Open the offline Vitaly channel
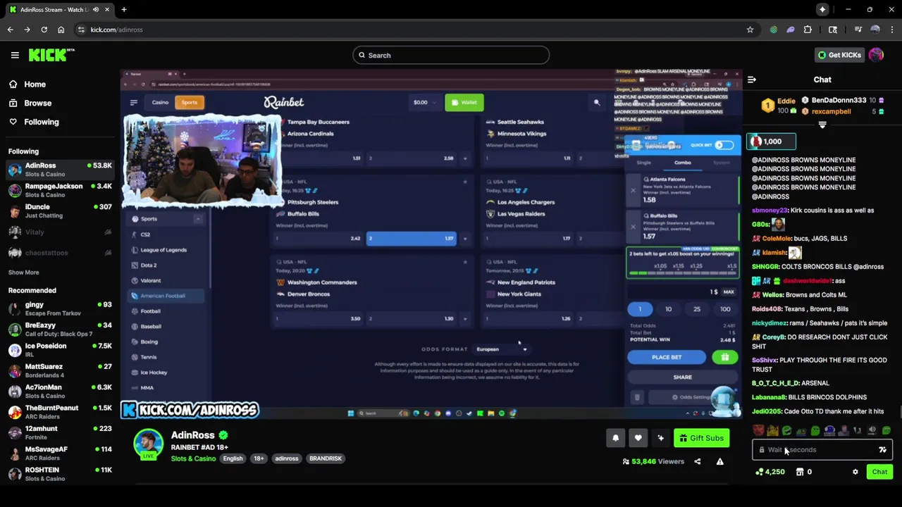Image resolution: width=902 pixels, height=507 pixels. point(60,232)
